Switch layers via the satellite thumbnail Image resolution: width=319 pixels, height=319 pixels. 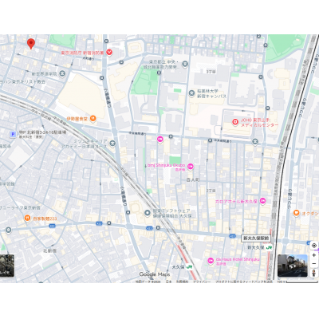pyautogui.click(x=7, y=266)
